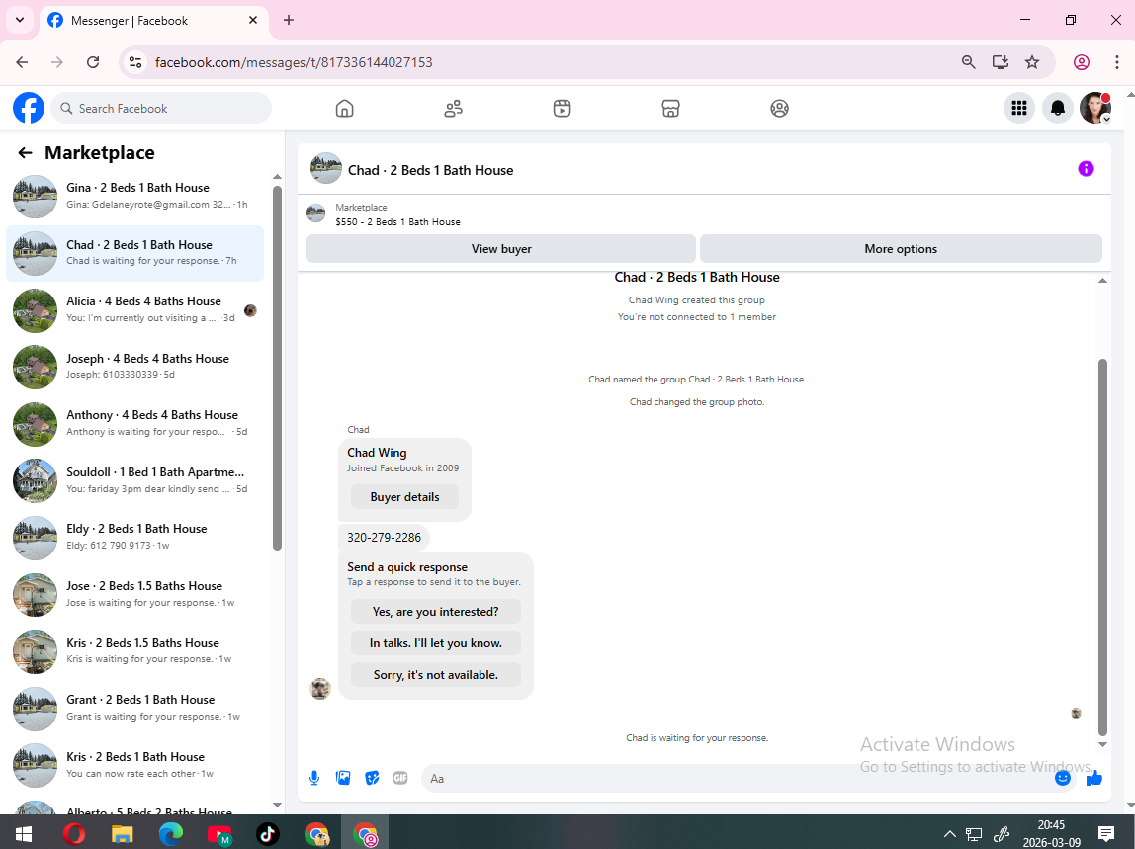Open tab search dropdown arrow
This screenshot has width=1135, height=849.
tap(20, 20)
